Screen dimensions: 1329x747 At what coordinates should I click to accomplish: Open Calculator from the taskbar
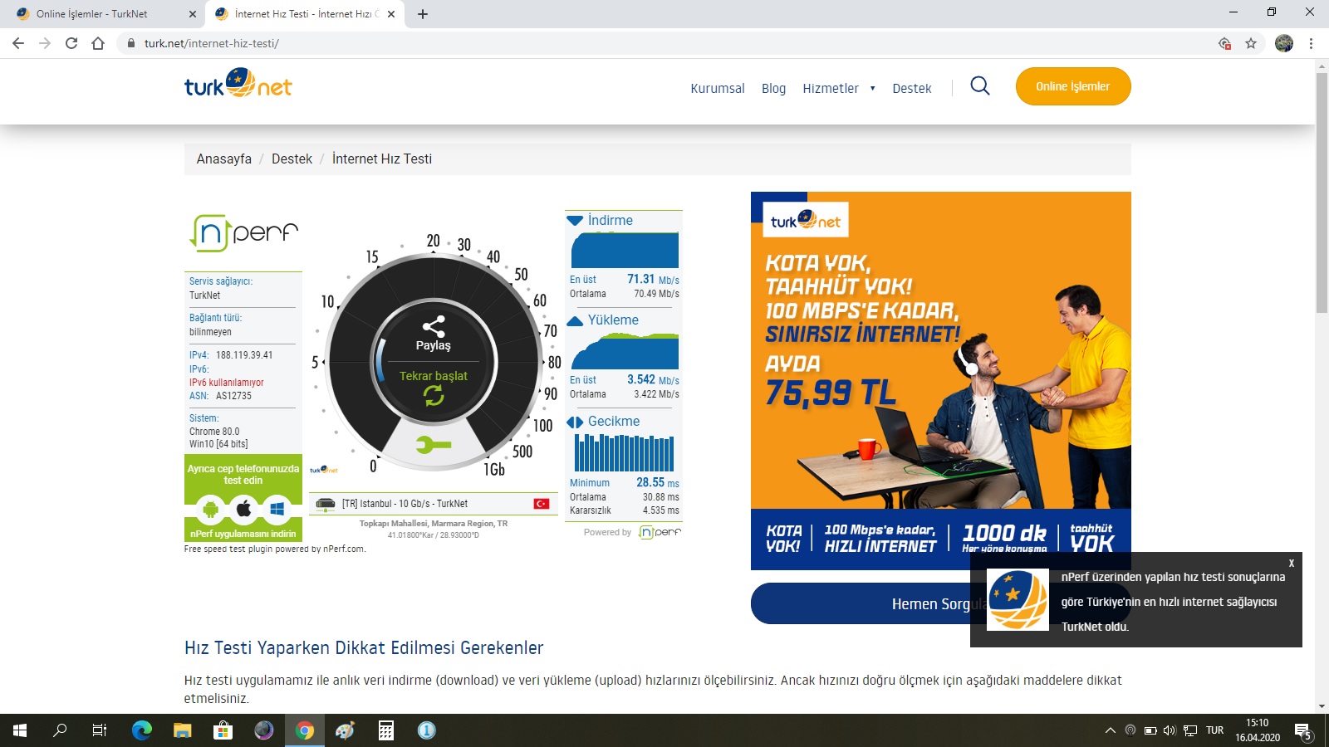pyautogui.click(x=386, y=730)
